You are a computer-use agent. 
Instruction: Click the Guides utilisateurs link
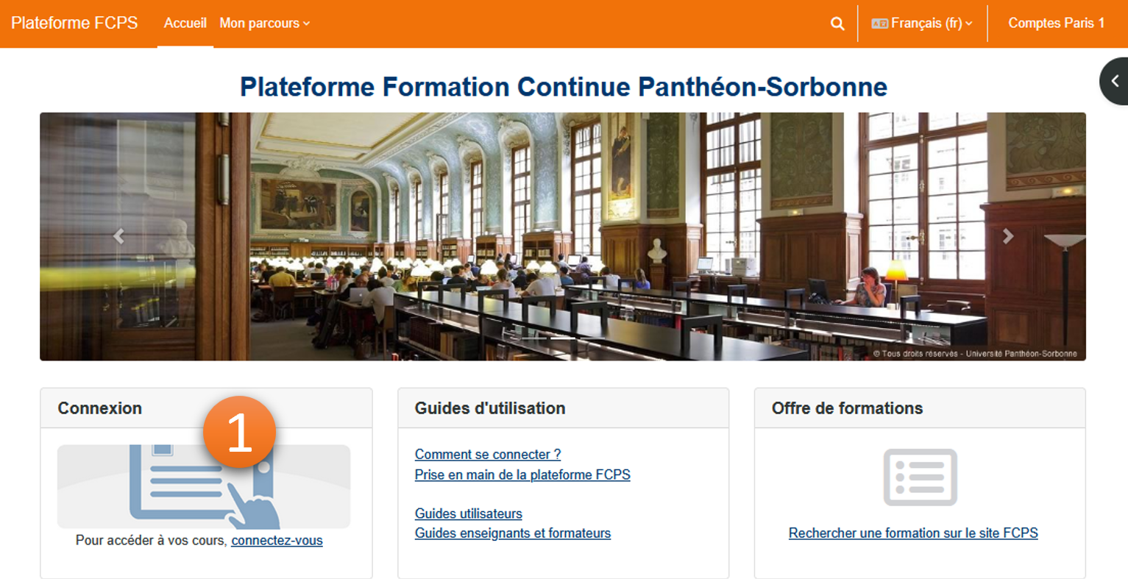coord(468,513)
